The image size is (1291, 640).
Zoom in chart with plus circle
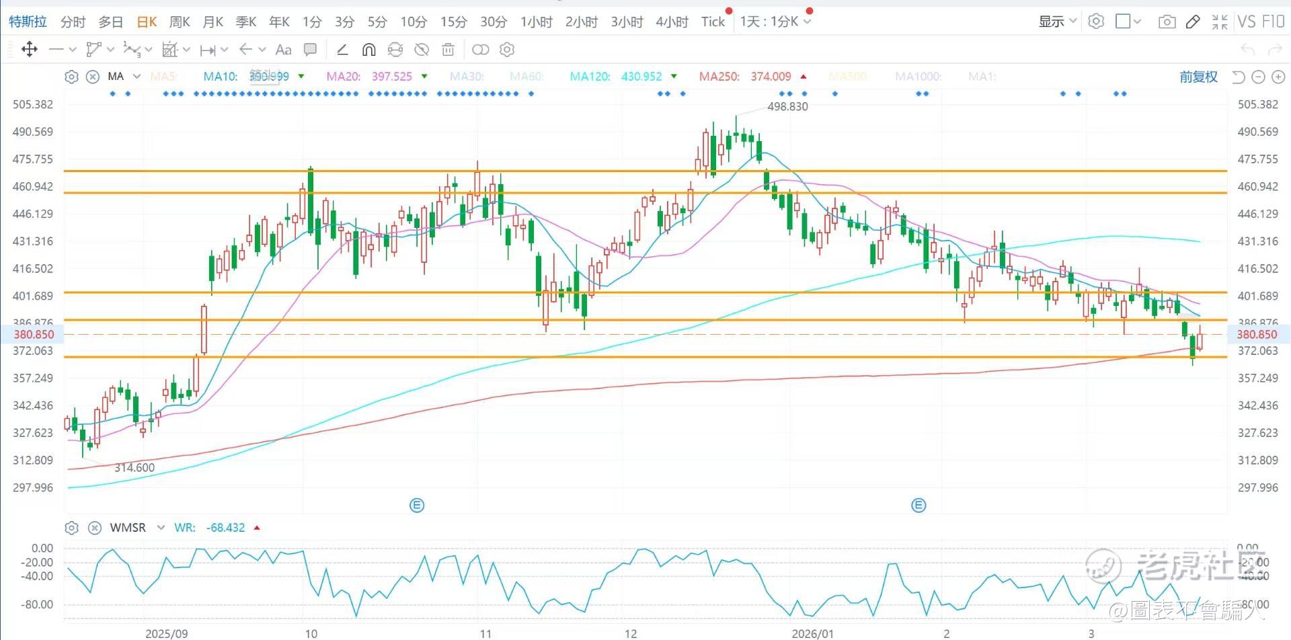tap(1278, 77)
